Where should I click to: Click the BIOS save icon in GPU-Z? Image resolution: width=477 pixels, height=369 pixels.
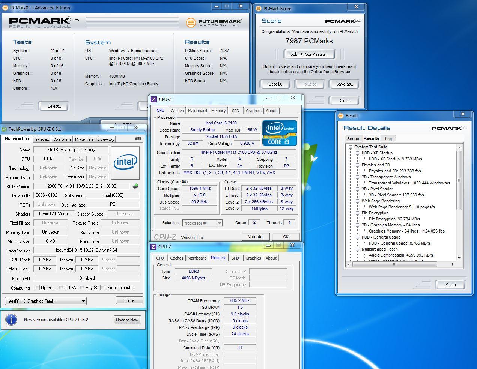pyautogui.click(x=135, y=186)
